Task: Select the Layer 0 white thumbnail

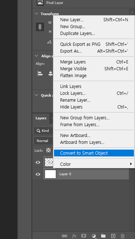Action: tap(50, 174)
